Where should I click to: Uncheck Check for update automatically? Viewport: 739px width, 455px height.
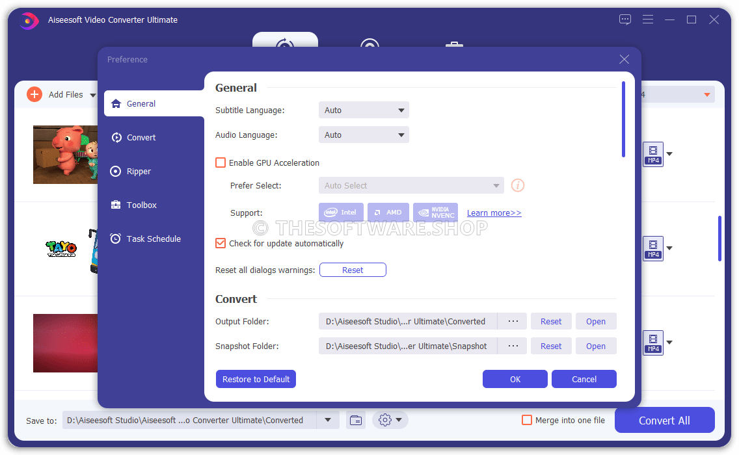(221, 243)
